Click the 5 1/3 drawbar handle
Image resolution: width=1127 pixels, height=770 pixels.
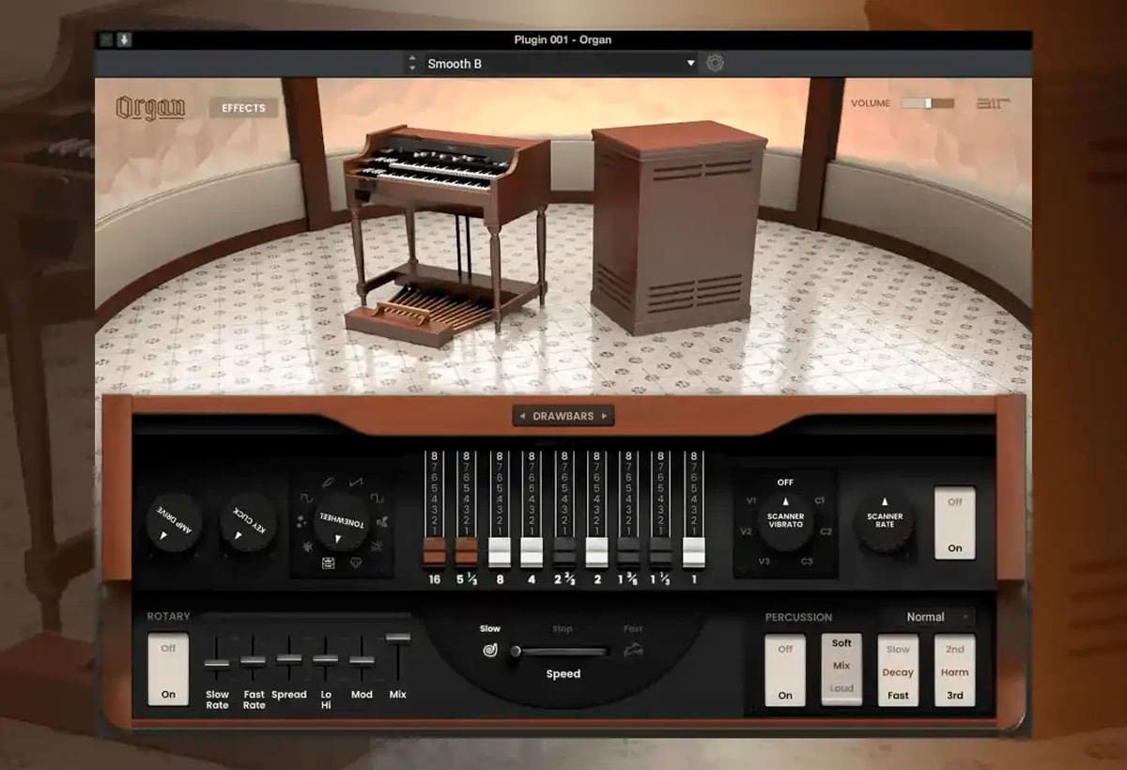pos(467,552)
